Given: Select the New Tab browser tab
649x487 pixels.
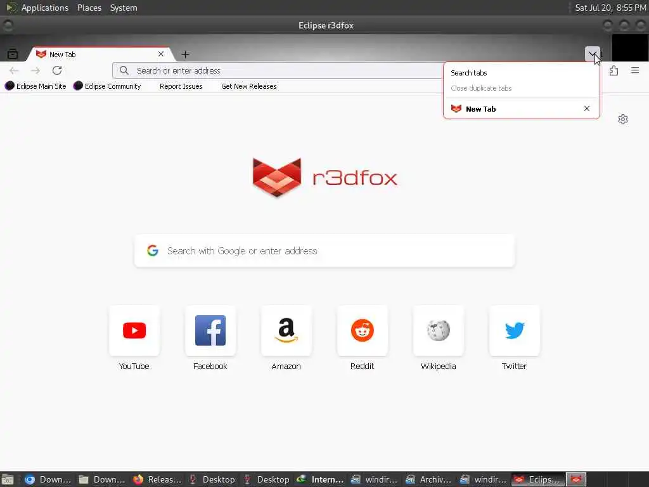Looking at the screenshot, I should pyautogui.click(x=100, y=55).
